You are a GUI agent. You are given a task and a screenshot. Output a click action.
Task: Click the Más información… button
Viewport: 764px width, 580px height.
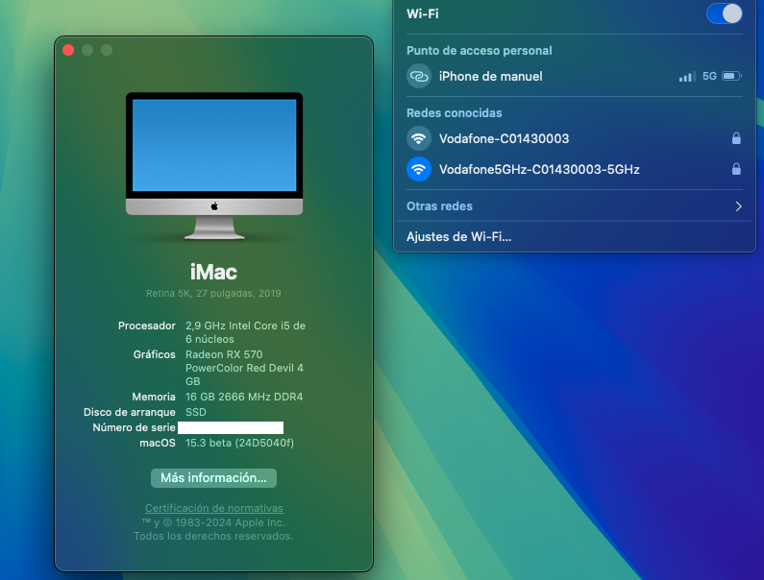coord(214,478)
